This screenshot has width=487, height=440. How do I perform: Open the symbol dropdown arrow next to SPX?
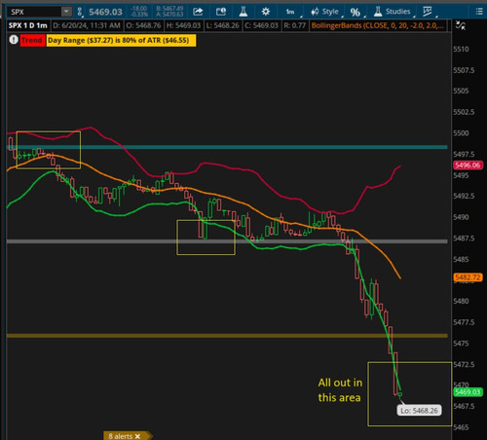click(66, 12)
